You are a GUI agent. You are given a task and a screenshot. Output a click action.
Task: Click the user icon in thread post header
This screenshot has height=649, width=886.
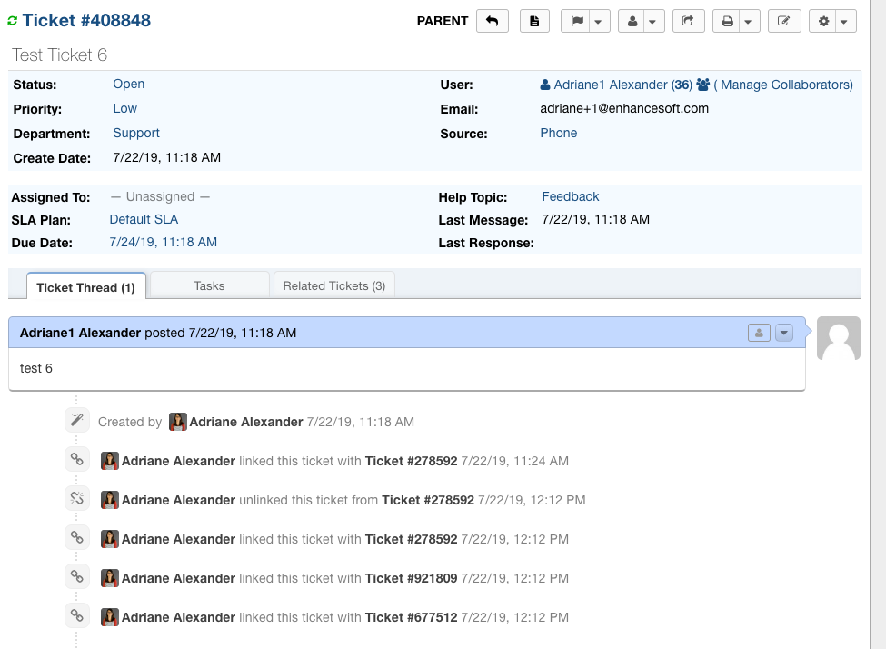[759, 333]
